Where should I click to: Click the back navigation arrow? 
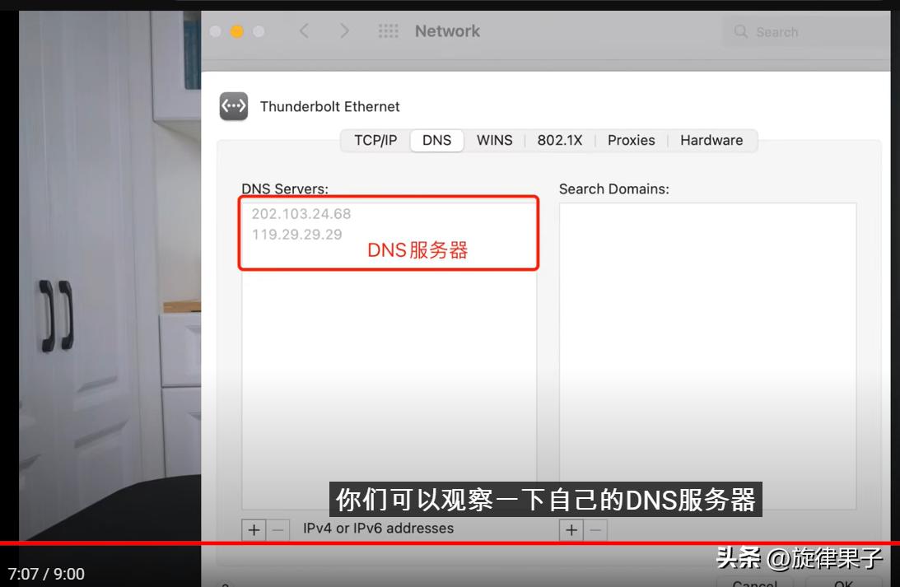pyautogui.click(x=304, y=30)
